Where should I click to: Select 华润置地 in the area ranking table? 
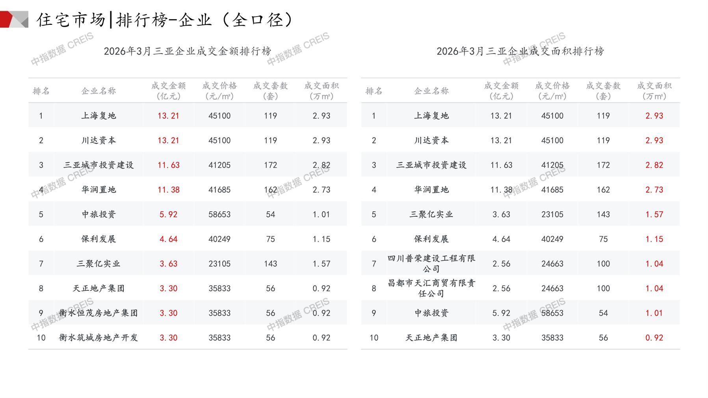click(431, 190)
